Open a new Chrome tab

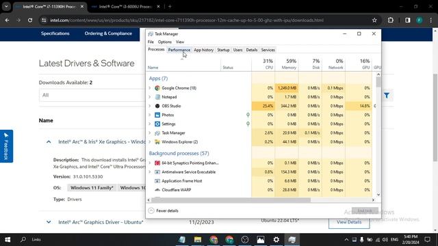170,6
